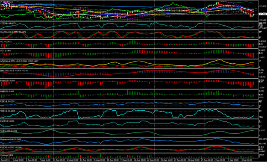Click the %R(14) indicator label
Viewport: 267px width, 162px height.
(x=8, y=111)
